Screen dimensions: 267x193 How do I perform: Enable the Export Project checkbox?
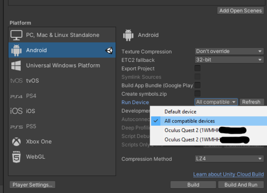click(198, 68)
